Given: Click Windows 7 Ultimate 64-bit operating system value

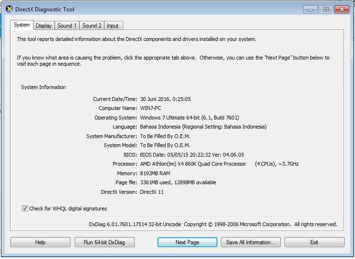Looking at the screenshot, I should (x=189, y=118).
